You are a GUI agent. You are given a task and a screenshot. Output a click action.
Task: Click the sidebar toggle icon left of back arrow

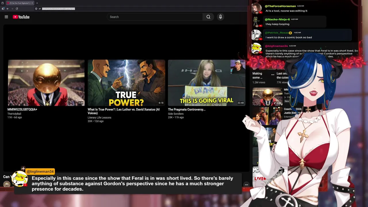click(x=3, y=9)
